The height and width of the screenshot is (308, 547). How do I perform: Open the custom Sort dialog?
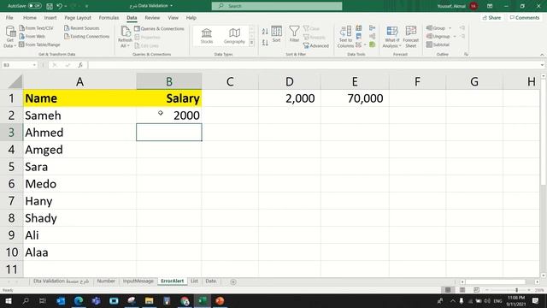[x=276, y=34]
